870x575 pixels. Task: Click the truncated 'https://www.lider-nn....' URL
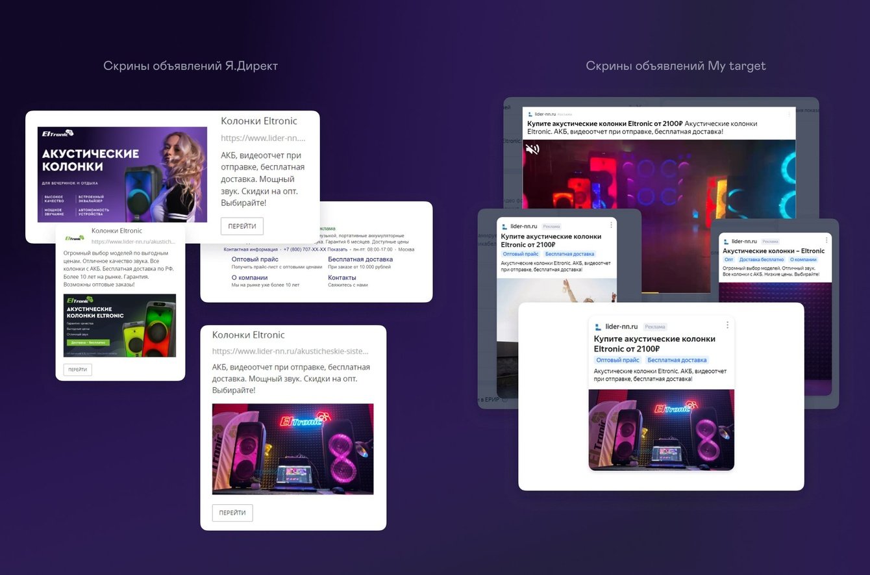[263, 138]
